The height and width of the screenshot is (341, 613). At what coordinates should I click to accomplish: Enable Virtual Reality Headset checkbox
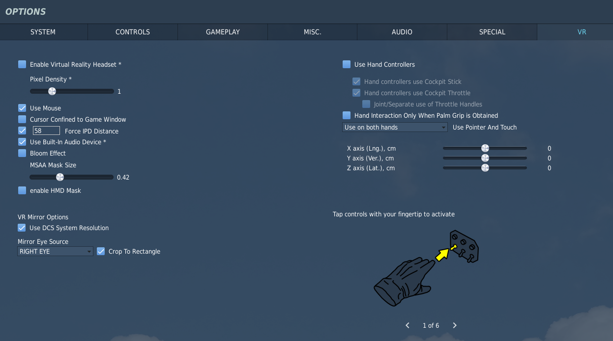(x=22, y=64)
